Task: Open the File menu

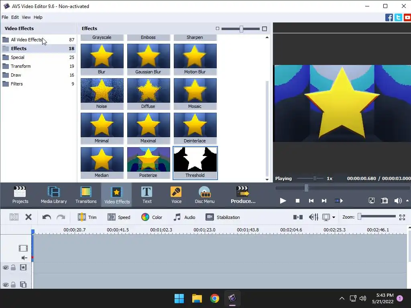Action: click(x=5, y=17)
